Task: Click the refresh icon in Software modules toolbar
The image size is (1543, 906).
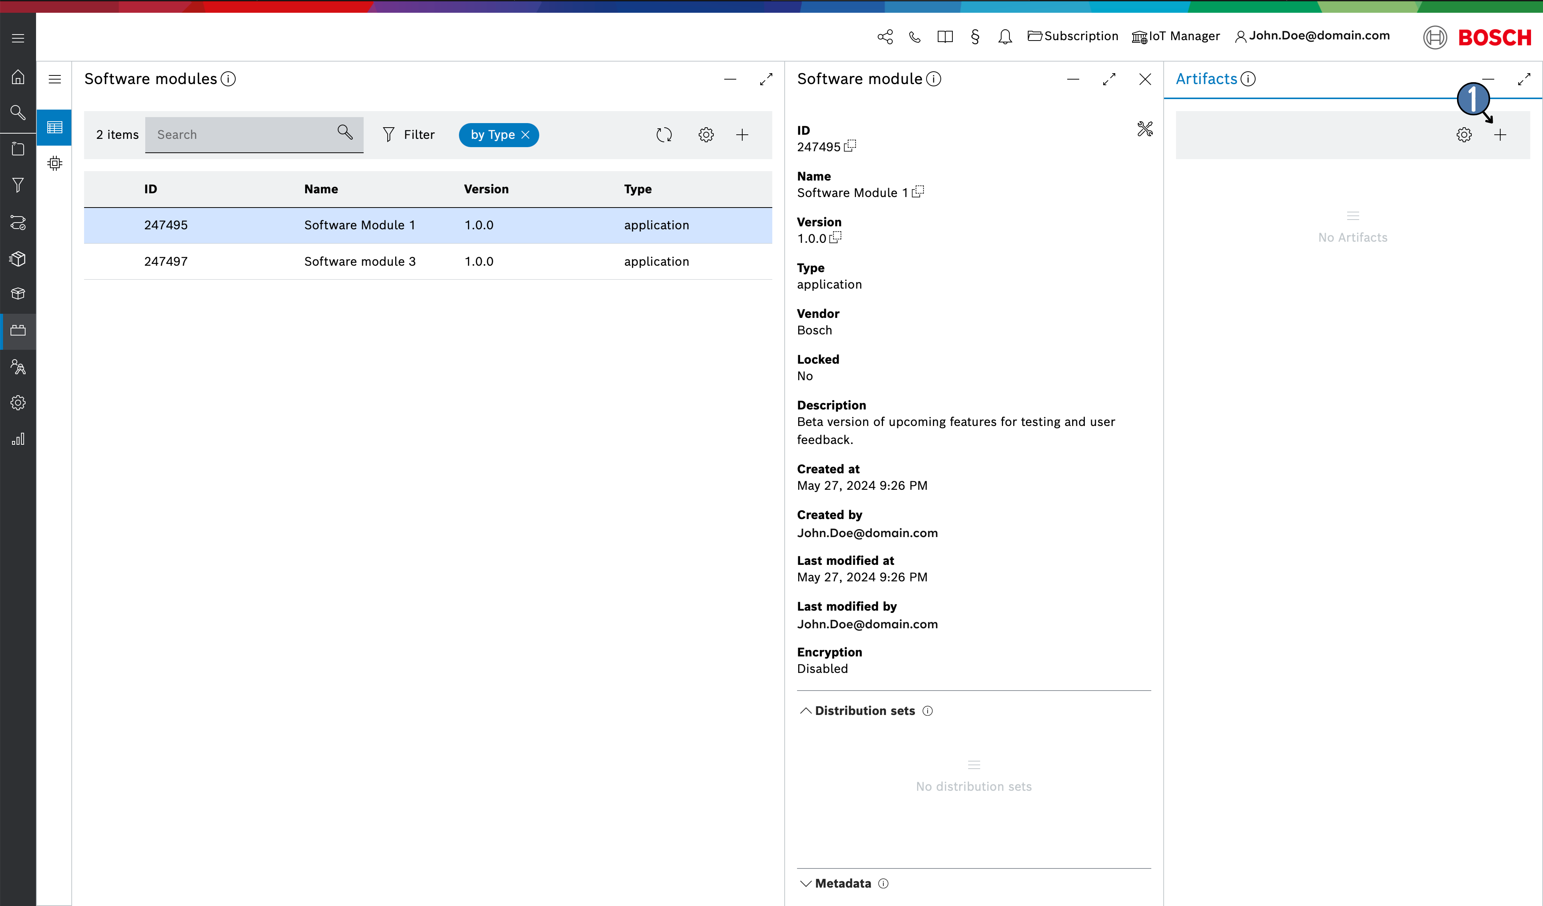Action: [664, 135]
